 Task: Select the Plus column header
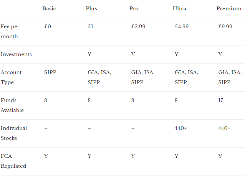(91, 8)
